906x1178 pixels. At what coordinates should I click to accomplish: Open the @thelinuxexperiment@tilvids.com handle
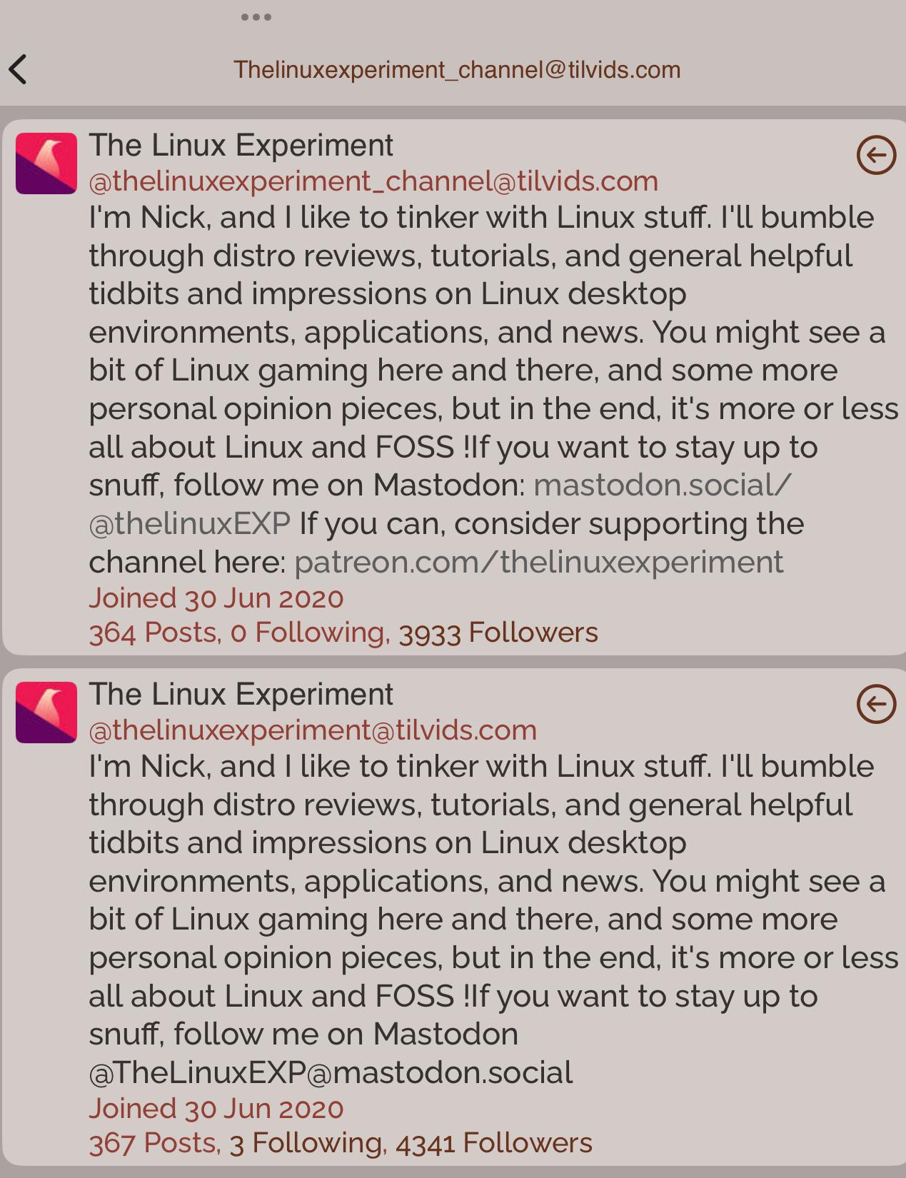313,730
